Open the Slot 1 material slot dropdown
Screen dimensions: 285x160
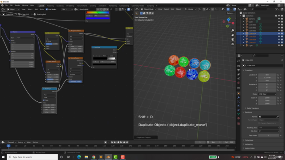67,9
